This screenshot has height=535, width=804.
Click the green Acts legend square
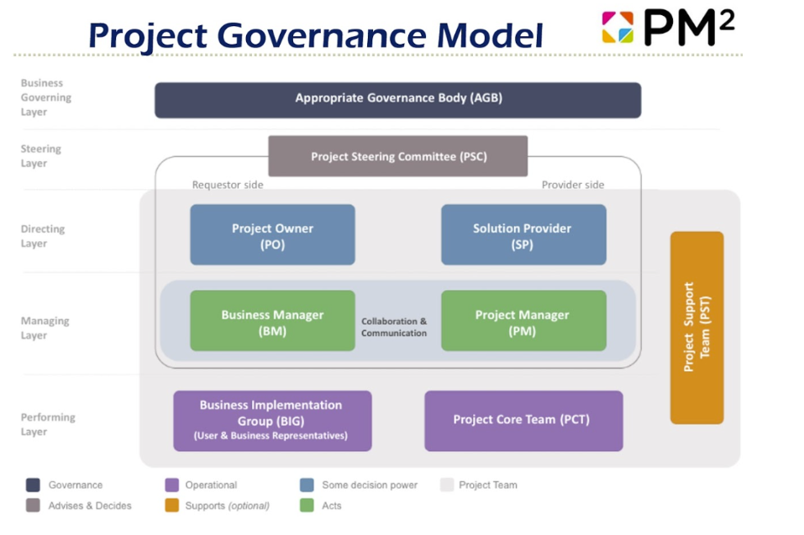click(x=307, y=506)
